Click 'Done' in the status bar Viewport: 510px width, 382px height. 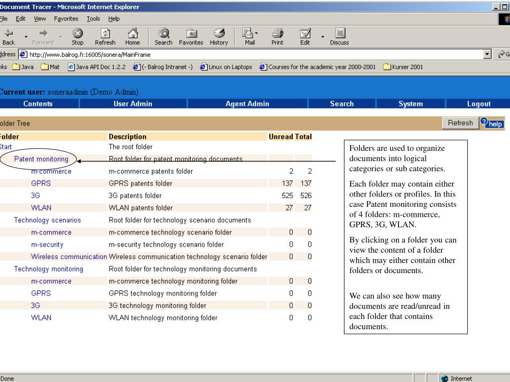pyautogui.click(x=7, y=379)
